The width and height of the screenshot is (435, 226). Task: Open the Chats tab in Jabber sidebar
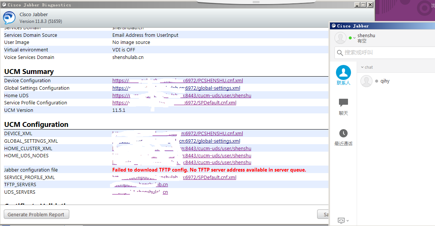tap(343, 107)
